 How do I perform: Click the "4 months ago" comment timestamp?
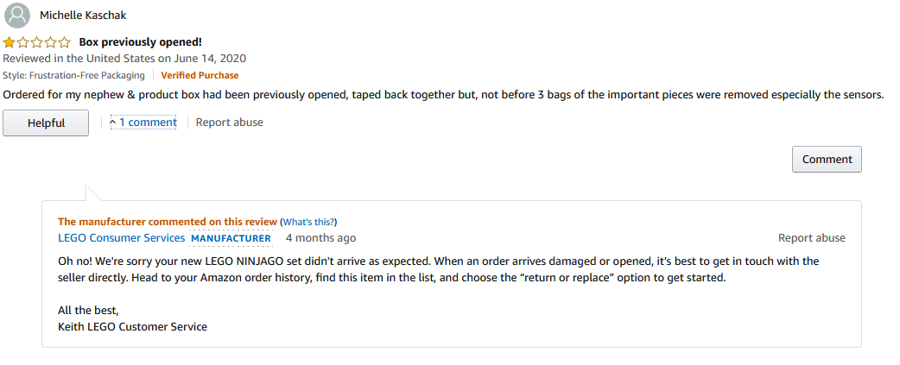click(x=320, y=238)
